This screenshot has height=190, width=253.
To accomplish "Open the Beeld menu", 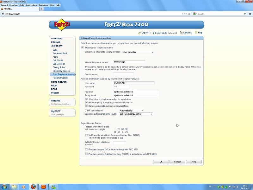I will pyautogui.click(x=22, y=5).
